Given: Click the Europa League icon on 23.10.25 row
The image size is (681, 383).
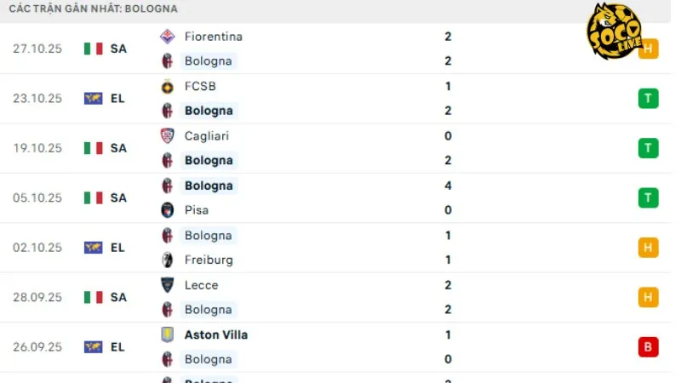Looking at the screenshot, I should 93,99.
